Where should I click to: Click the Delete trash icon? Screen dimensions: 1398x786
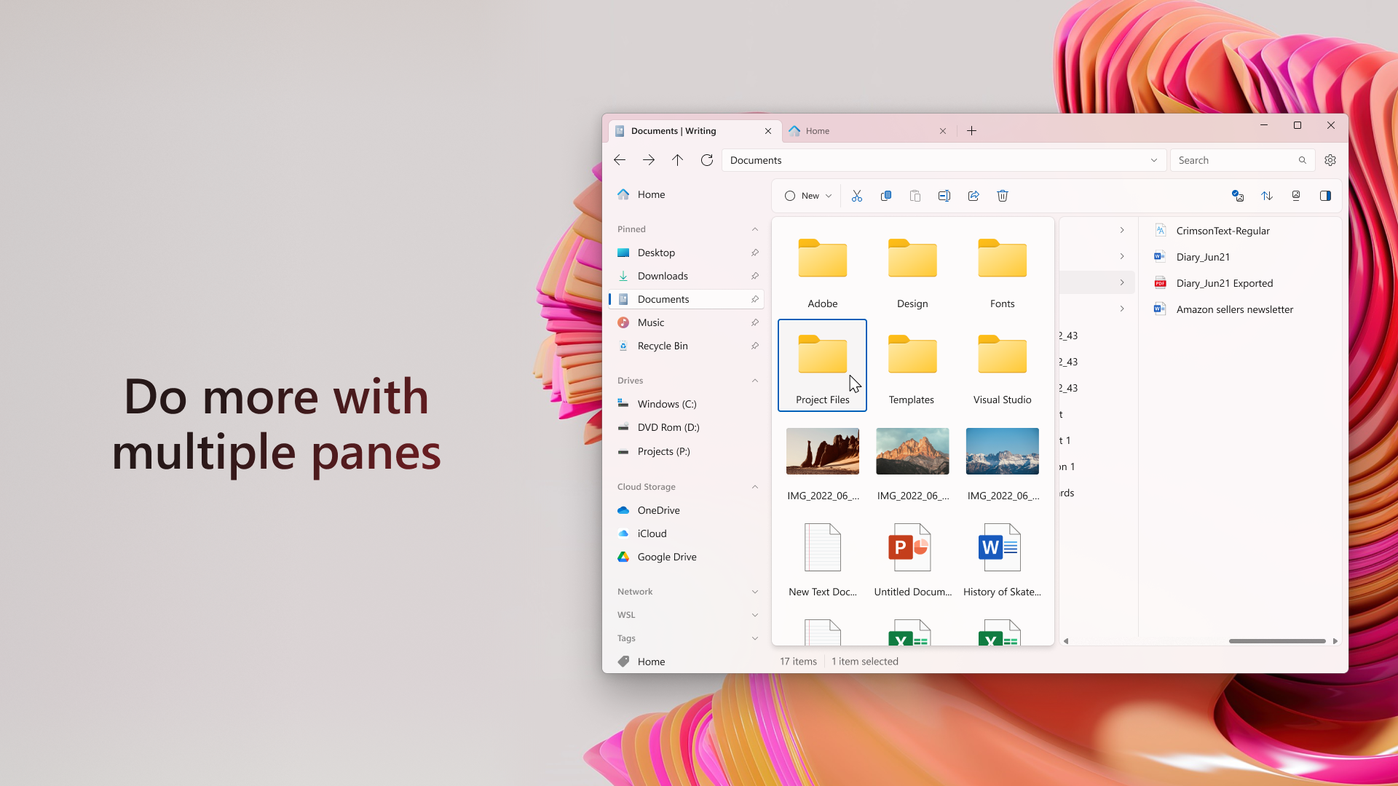1003,196
